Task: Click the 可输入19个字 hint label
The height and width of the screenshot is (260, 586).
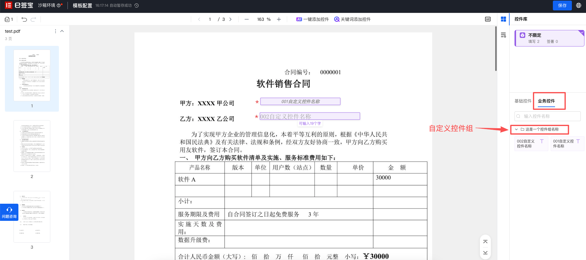Action: point(310,124)
